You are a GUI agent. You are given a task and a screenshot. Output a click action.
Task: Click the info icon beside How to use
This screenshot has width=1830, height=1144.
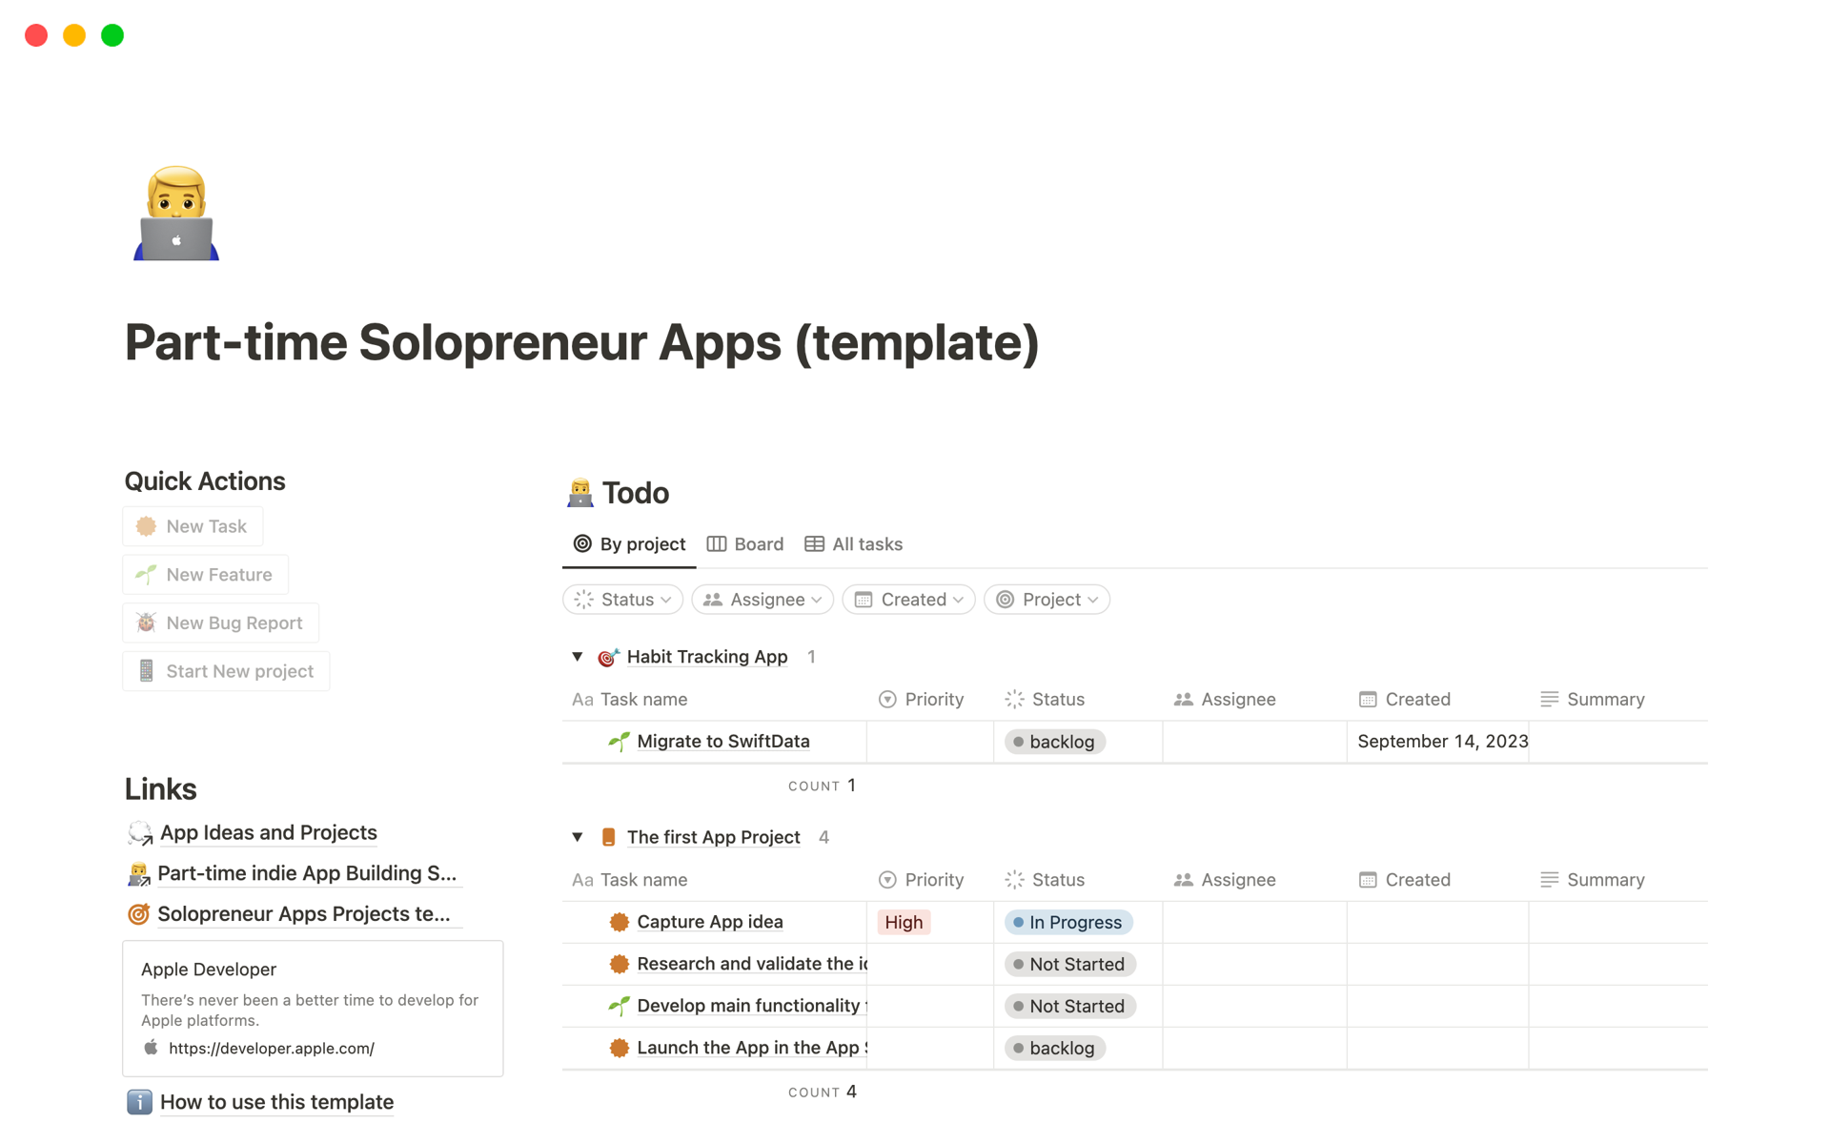[x=139, y=1102]
